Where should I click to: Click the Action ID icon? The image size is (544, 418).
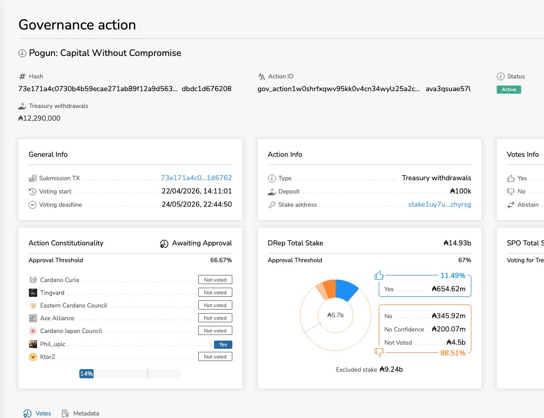(262, 76)
